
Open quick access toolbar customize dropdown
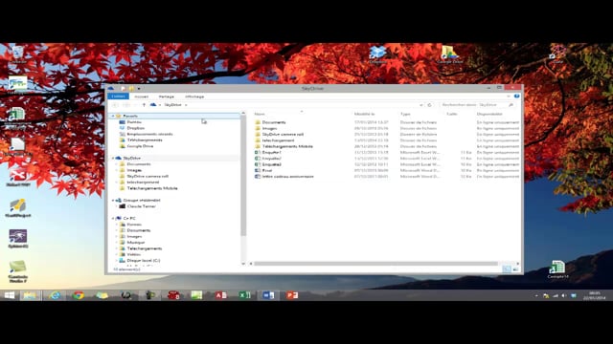coord(139,89)
